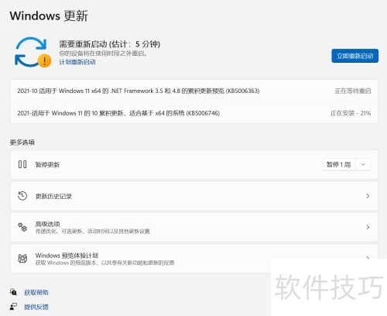Click the 需要重新启动 heading text

[110, 44]
